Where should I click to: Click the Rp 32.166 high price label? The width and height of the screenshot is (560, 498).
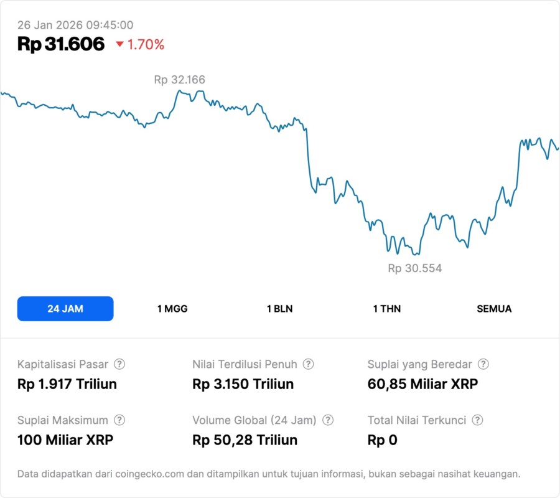(179, 80)
